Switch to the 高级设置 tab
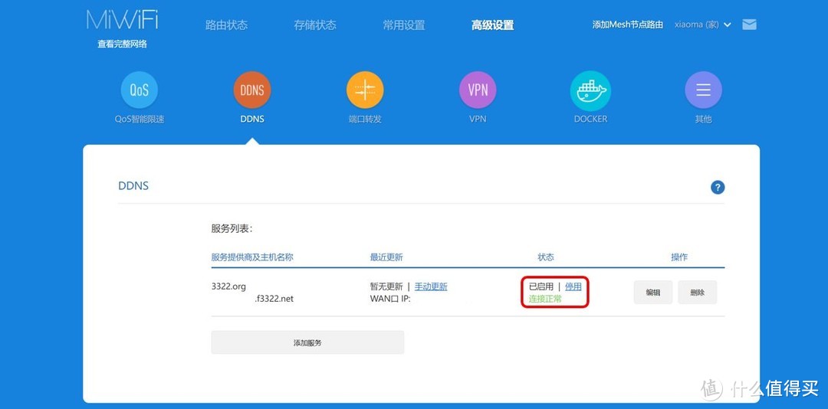Viewport: 828px width, 409px height. click(493, 25)
